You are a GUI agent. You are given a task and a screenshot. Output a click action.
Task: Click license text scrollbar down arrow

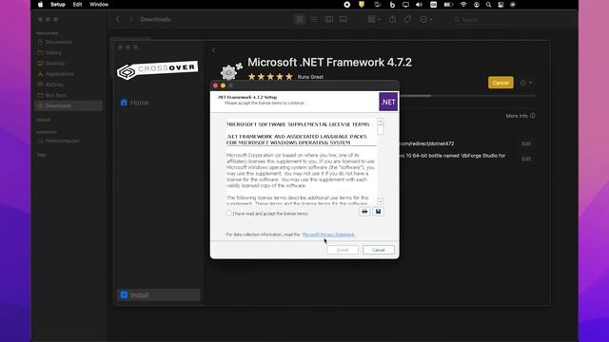coord(381,201)
